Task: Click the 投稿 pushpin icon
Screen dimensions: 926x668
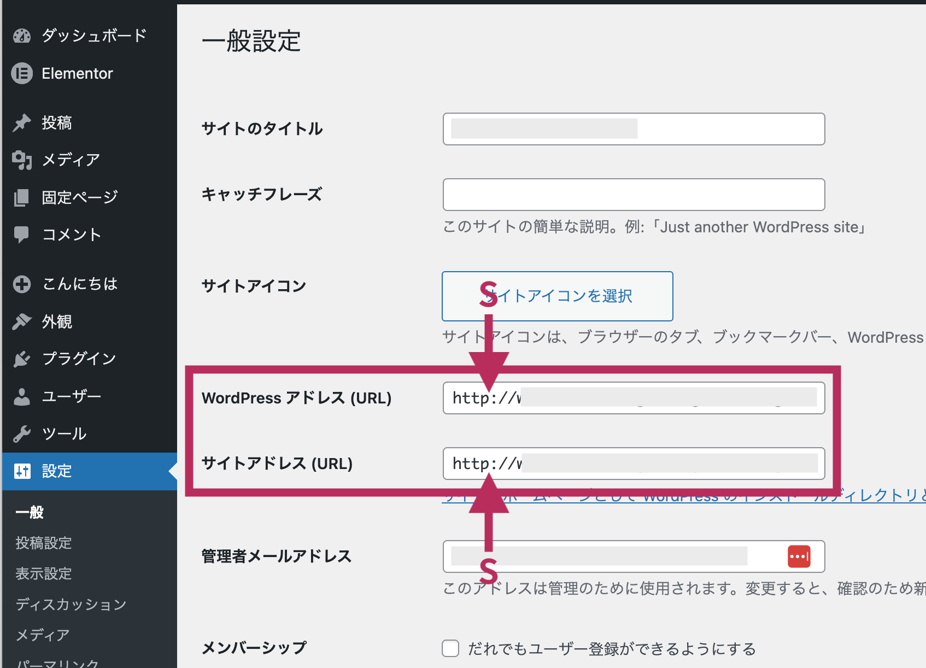Action: point(21,121)
